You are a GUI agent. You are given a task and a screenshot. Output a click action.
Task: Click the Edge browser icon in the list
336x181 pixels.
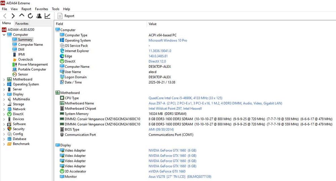pyautogui.click(x=62, y=56)
